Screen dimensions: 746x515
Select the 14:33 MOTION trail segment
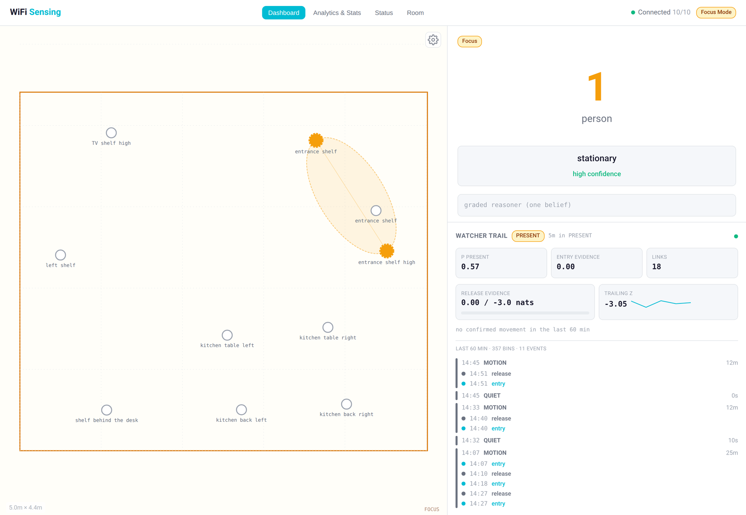tap(596, 408)
